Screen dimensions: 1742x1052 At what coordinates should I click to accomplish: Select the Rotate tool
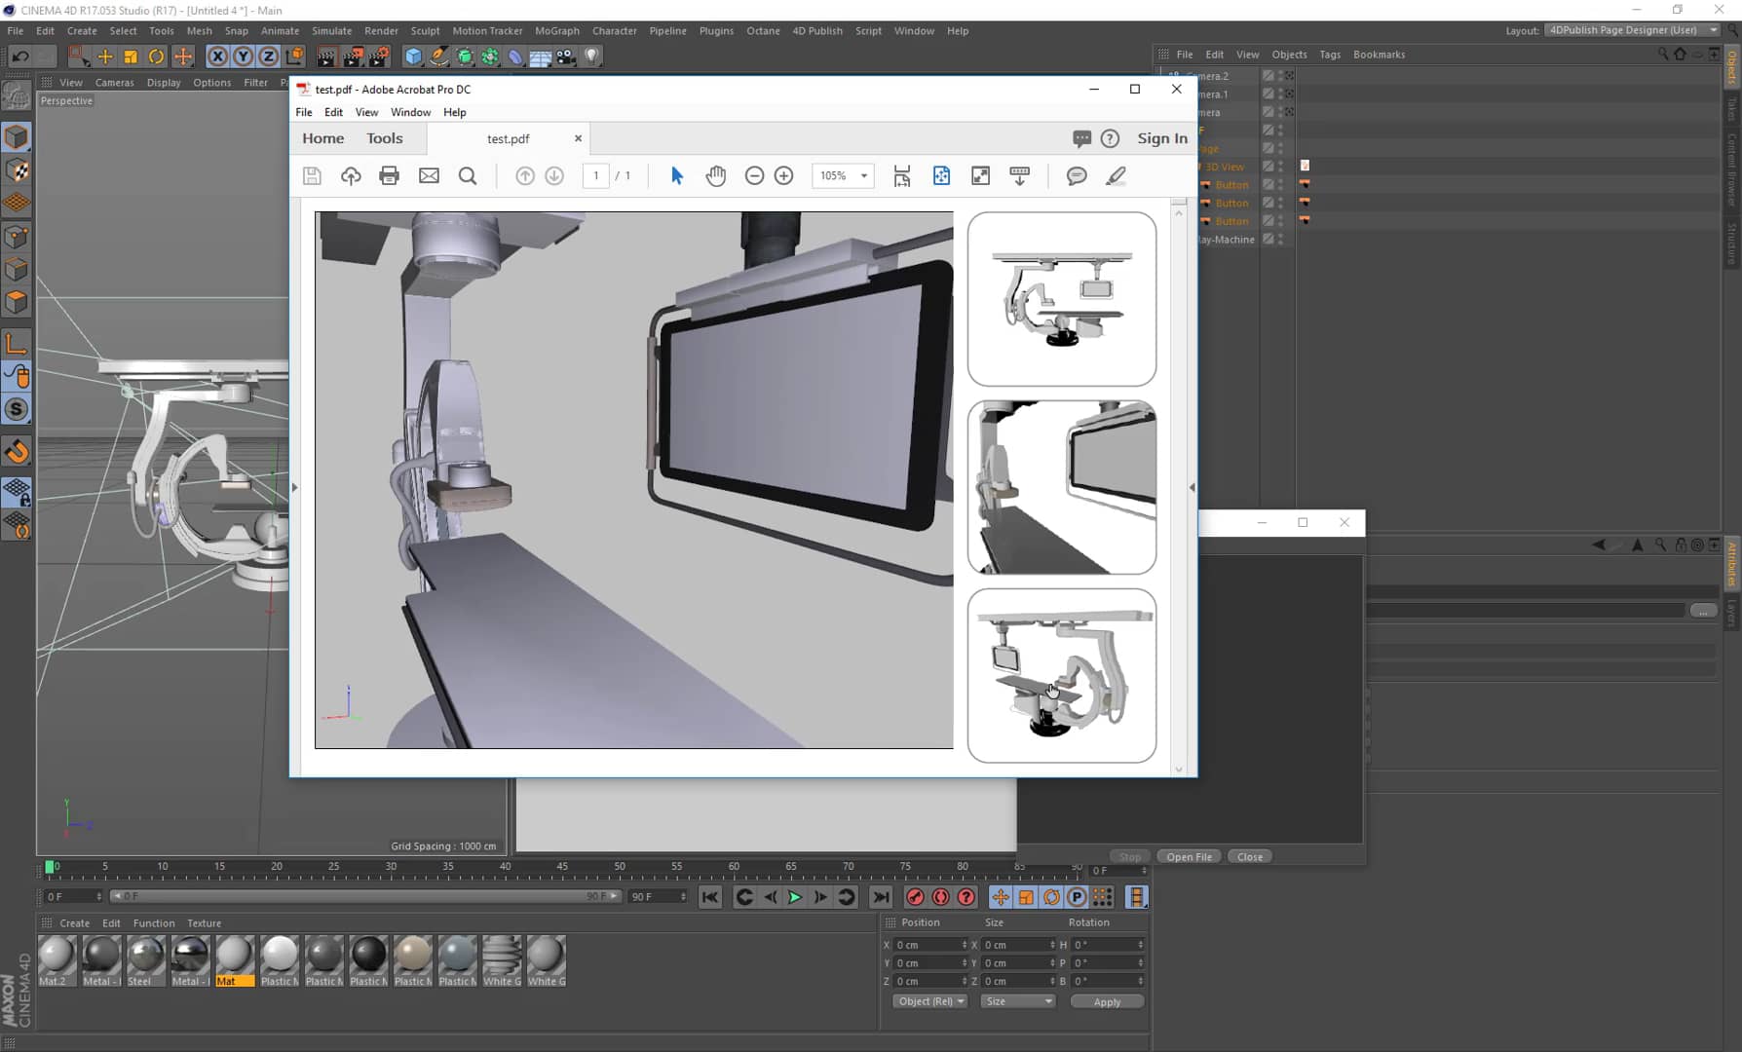[156, 56]
